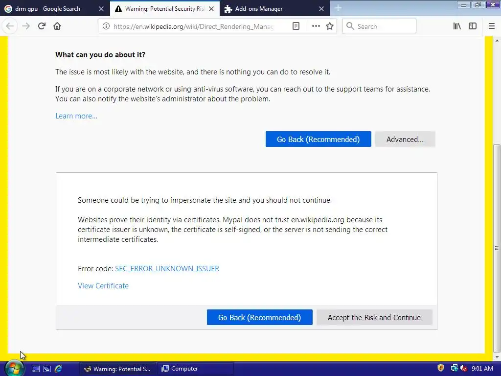Image resolution: width=501 pixels, height=376 pixels.
Task: Click the network tray icon
Action: tap(454, 368)
